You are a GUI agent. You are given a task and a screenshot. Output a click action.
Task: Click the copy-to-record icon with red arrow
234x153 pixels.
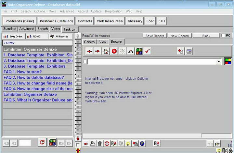[x=181, y=52]
